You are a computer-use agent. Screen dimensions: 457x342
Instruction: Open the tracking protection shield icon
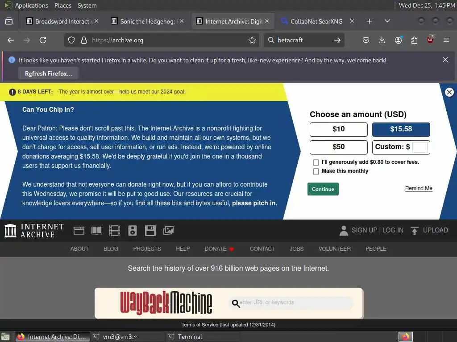71,40
